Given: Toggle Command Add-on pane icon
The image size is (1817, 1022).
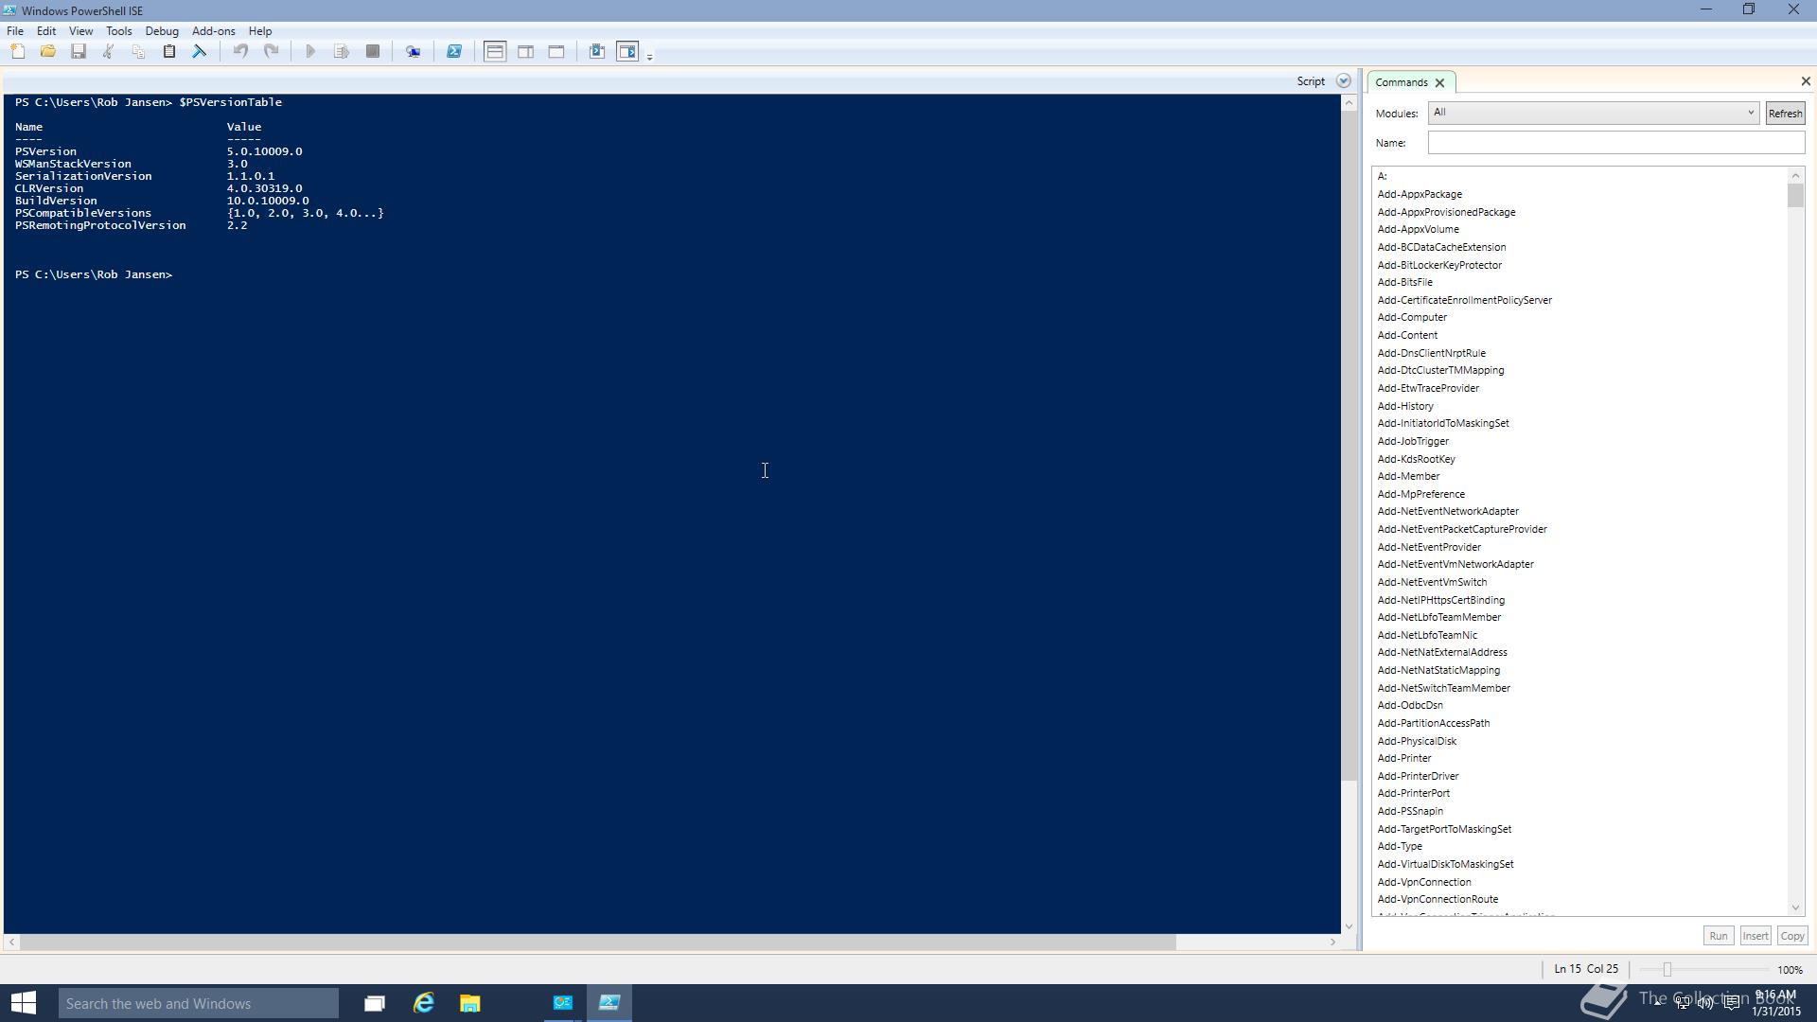Looking at the screenshot, I should coord(627,52).
